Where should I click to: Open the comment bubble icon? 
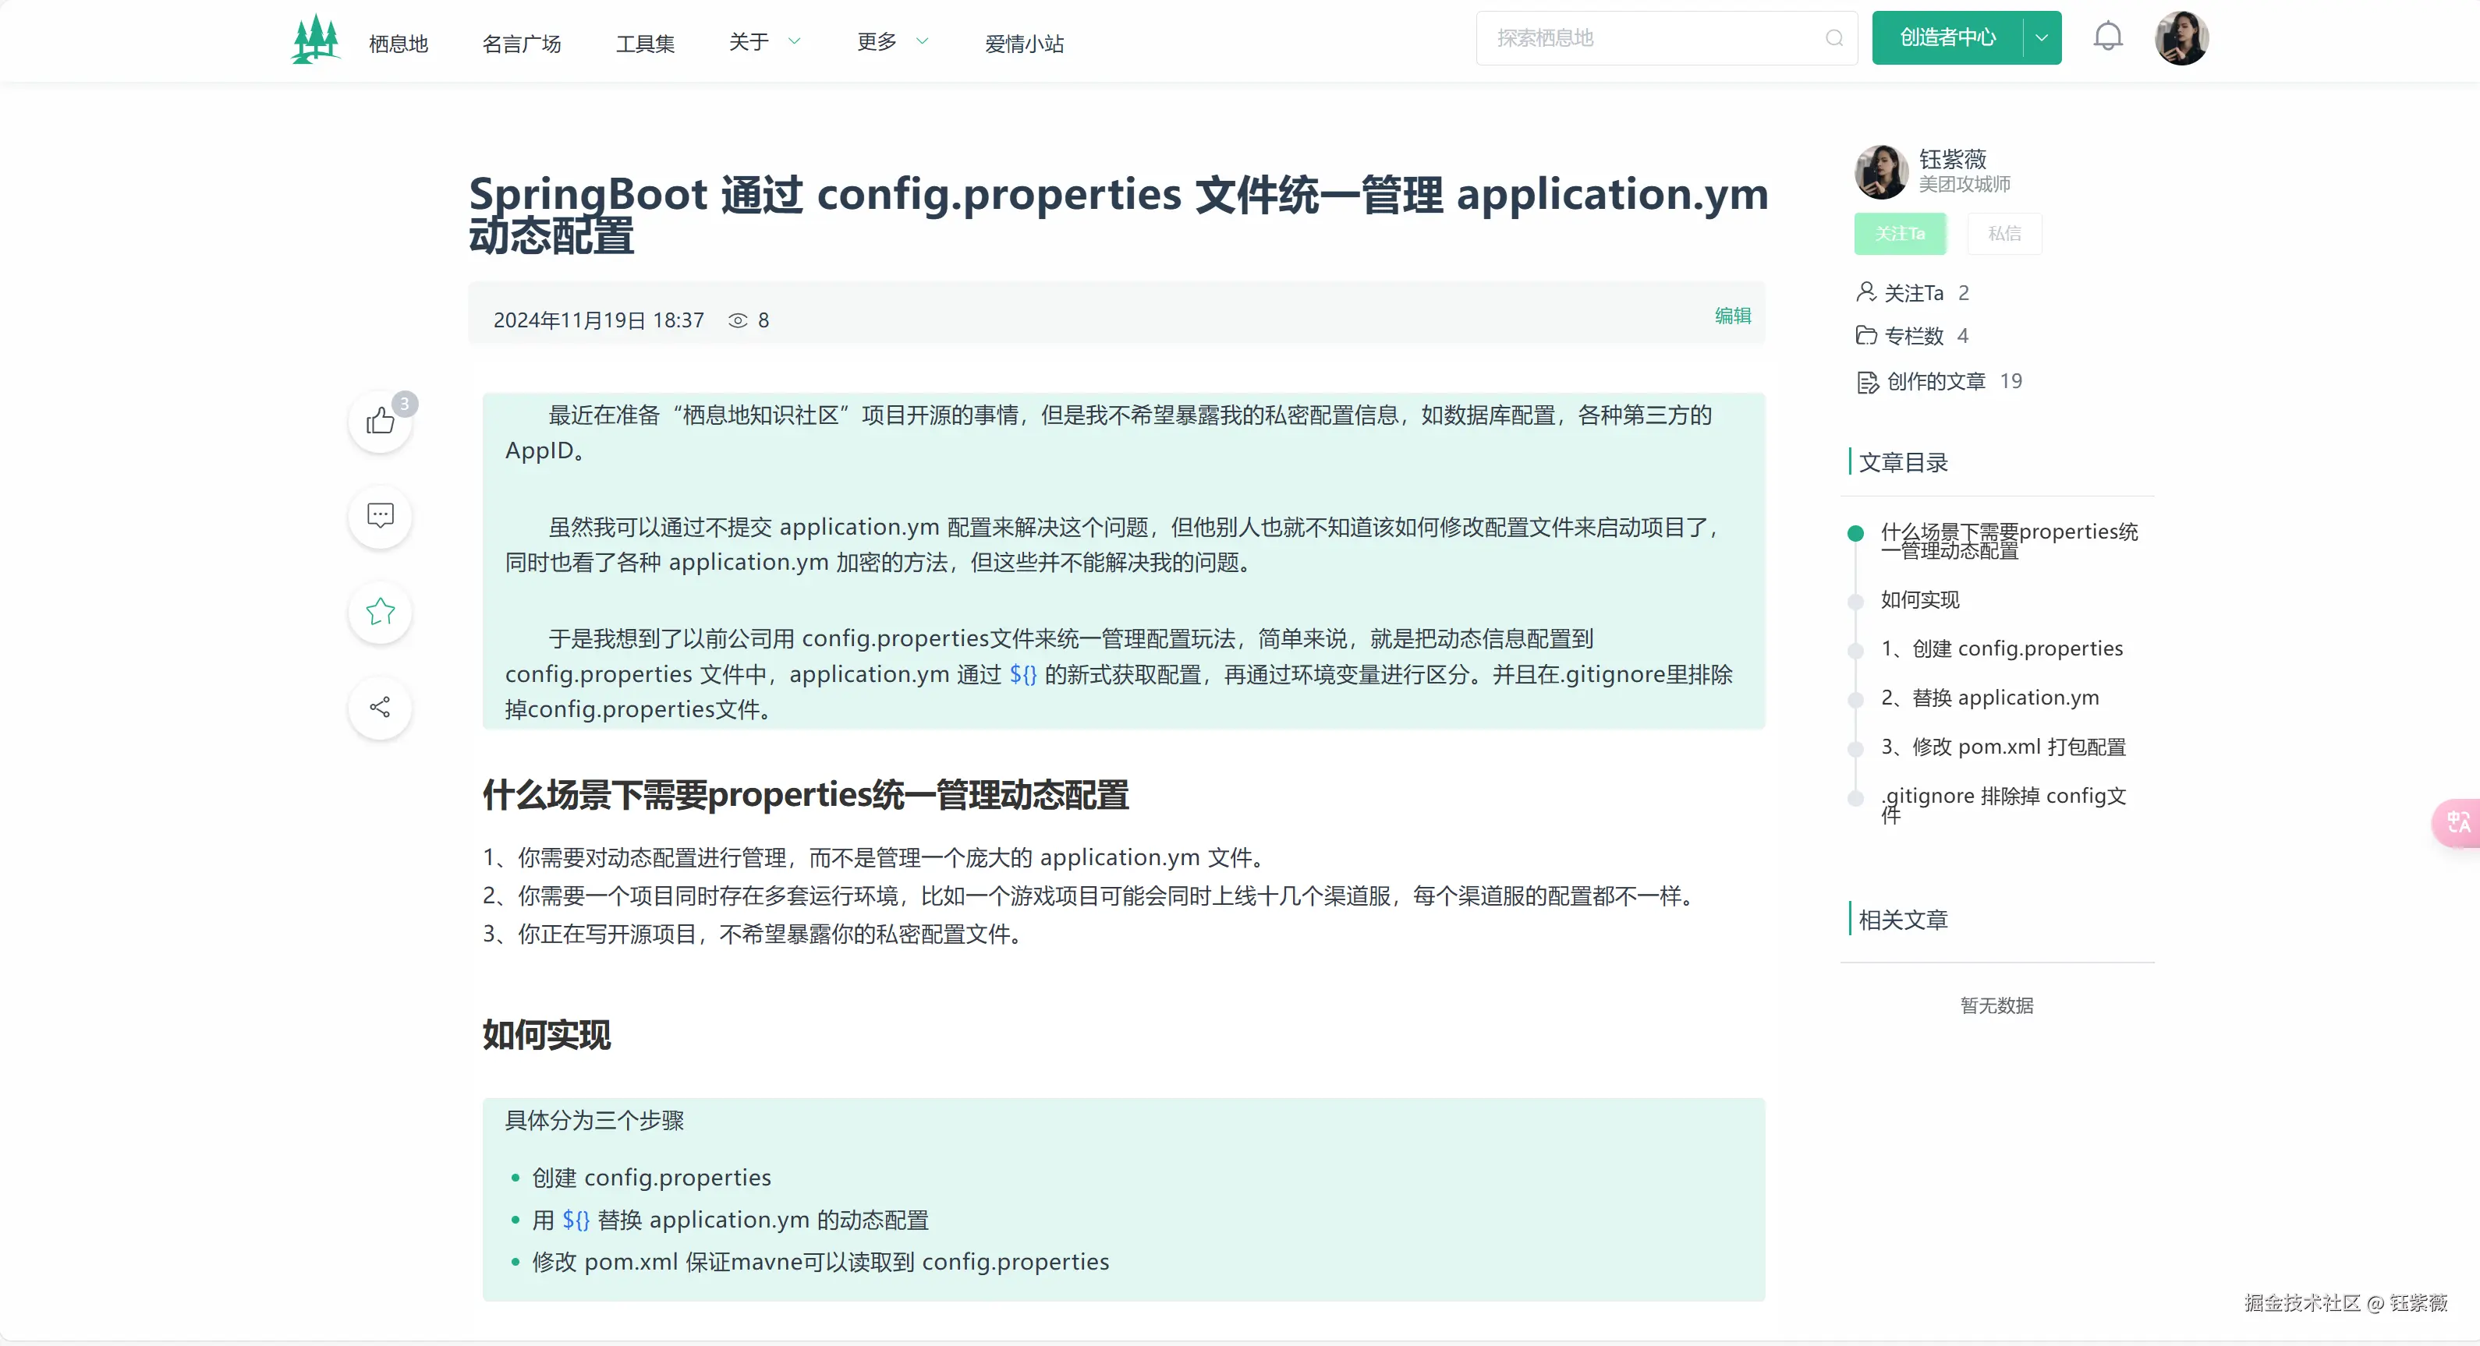coord(379,517)
